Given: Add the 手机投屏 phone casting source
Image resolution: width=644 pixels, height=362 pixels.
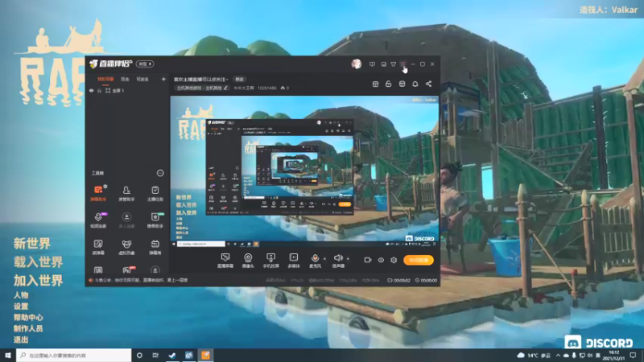Looking at the screenshot, I should 270,260.
